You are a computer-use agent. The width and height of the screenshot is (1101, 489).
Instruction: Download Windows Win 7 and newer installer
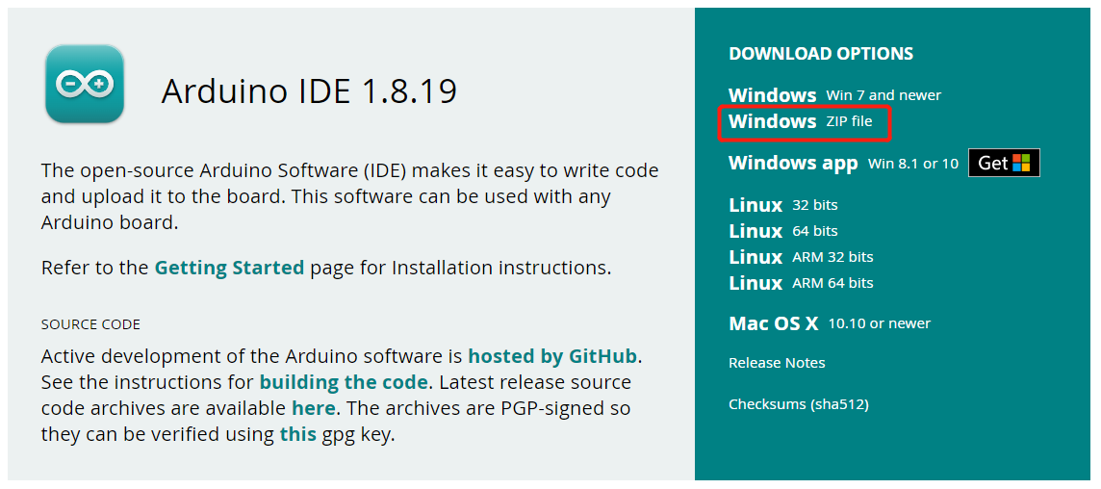[x=834, y=95]
